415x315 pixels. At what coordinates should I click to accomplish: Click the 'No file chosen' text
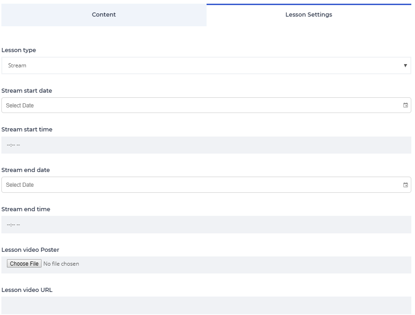(61, 264)
